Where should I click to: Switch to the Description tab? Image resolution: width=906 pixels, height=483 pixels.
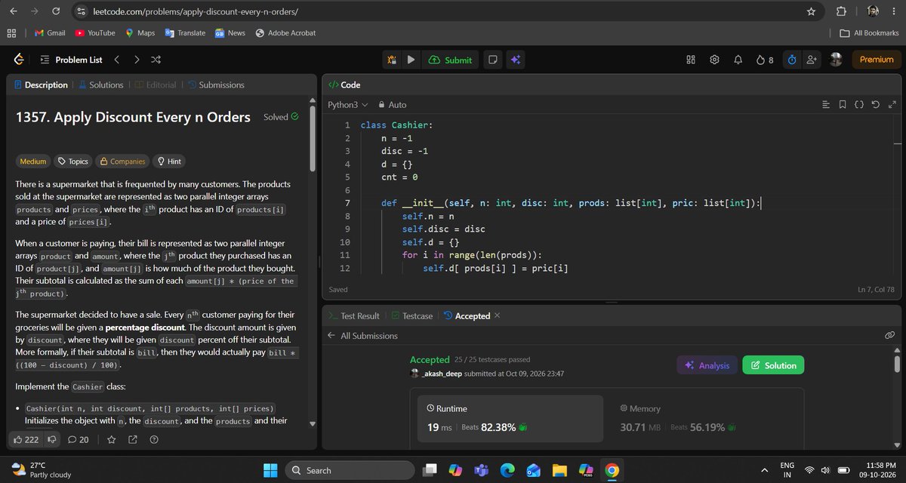(x=41, y=85)
